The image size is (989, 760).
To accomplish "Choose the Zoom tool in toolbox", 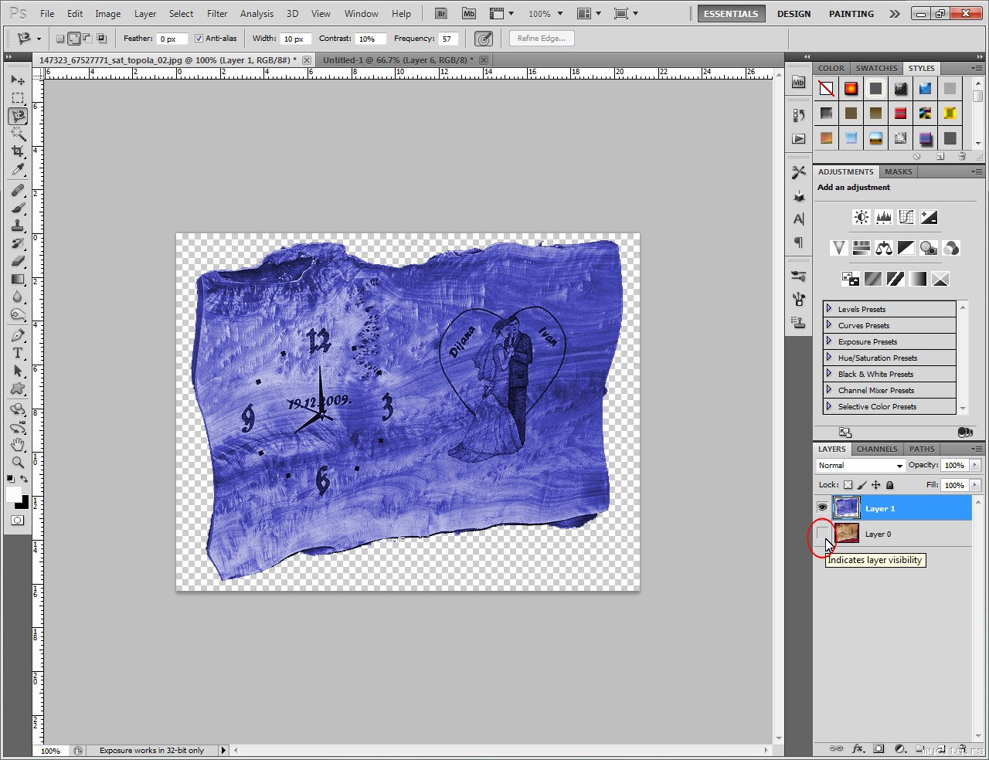I will 18,462.
